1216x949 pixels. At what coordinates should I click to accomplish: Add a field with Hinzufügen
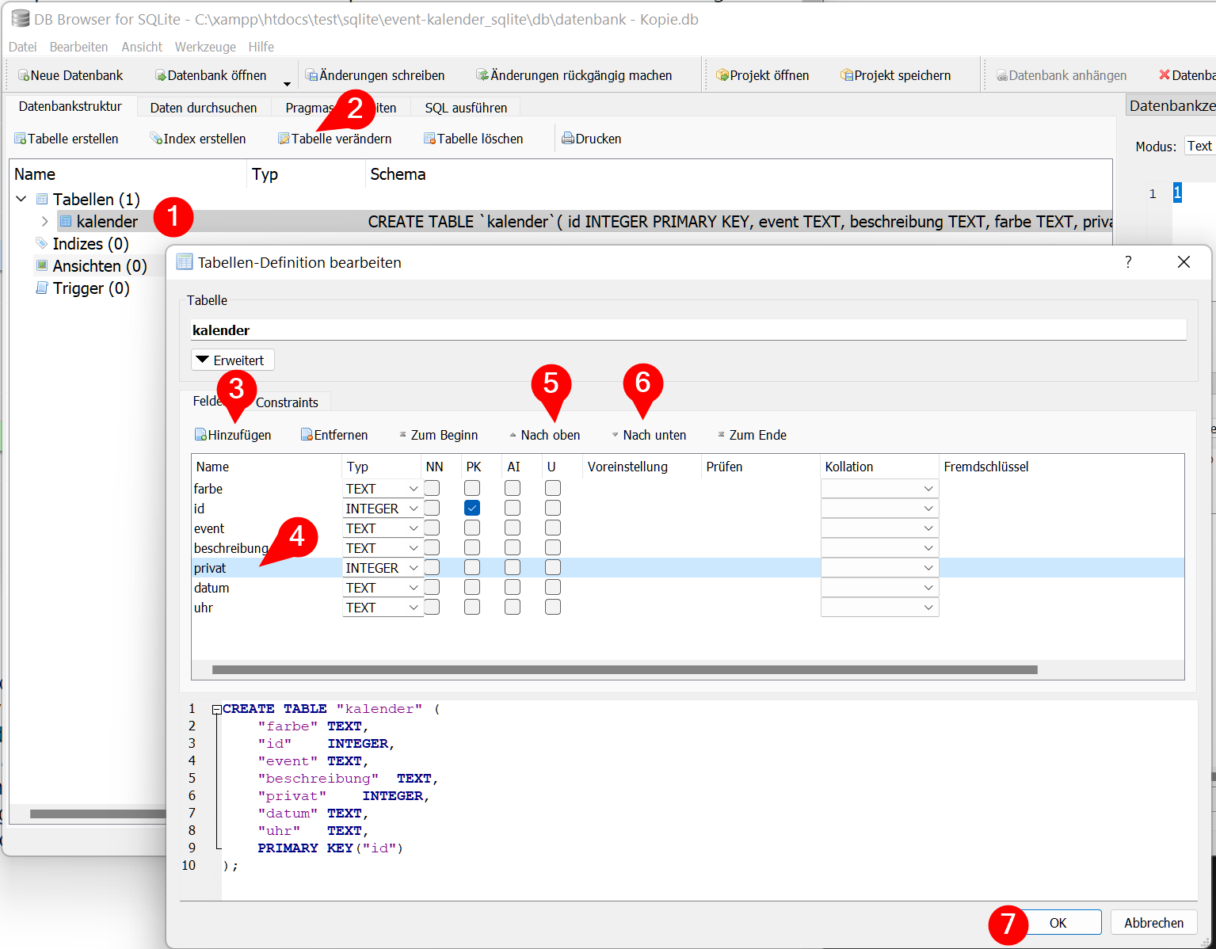[x=233, y=435]
